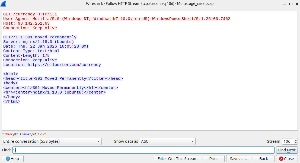Click the Date header line
The height and width of the screenshot is (163, 300).
point(46,46)
